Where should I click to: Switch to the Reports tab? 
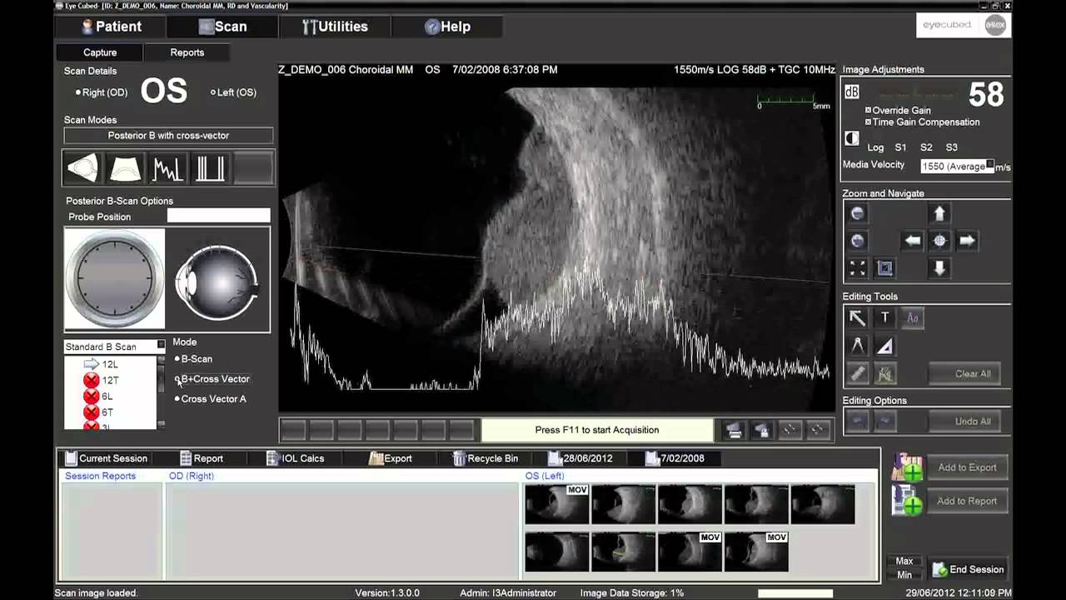click(x=187, y=52)
